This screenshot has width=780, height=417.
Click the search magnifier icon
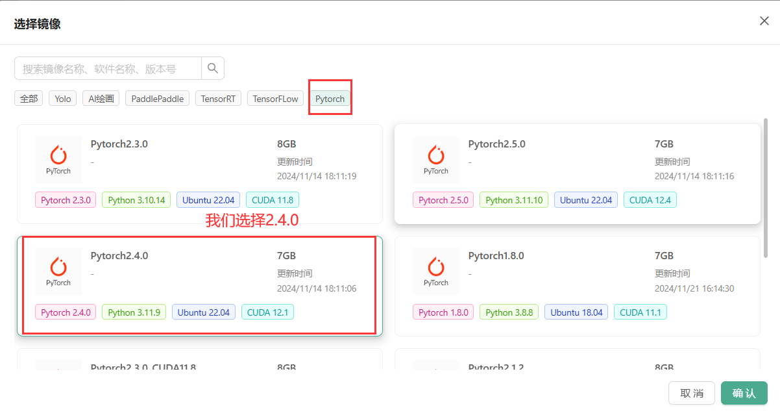(213, 68)
